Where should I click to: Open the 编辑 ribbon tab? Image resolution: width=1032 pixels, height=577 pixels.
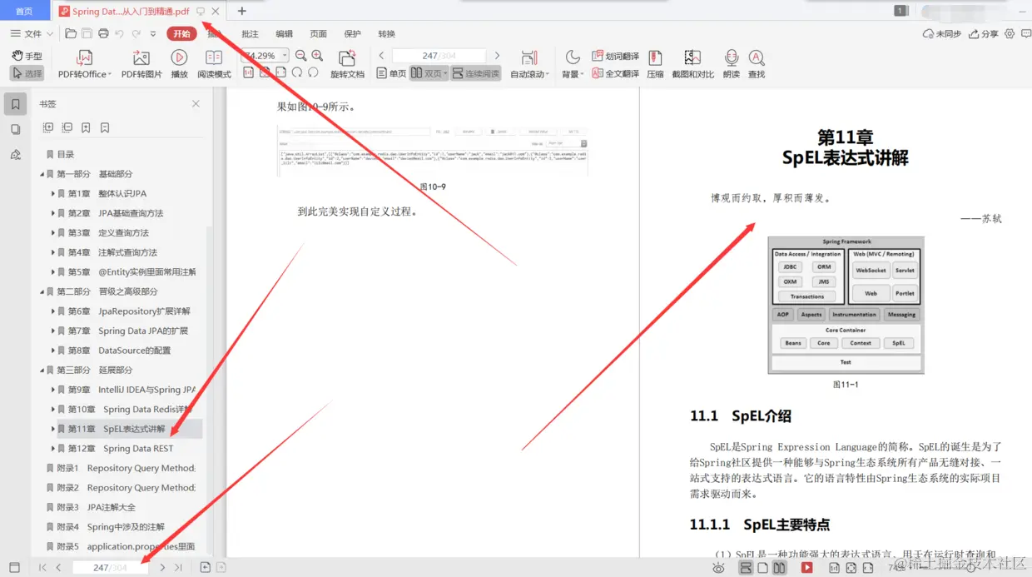(x=284, y=34)
